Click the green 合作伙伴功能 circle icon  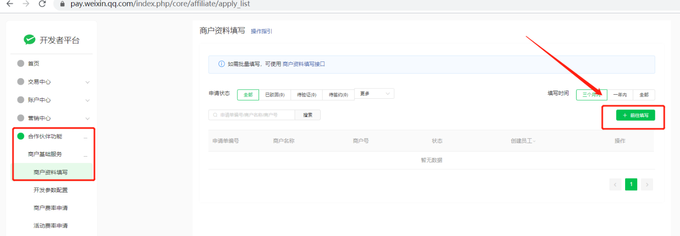21,136
